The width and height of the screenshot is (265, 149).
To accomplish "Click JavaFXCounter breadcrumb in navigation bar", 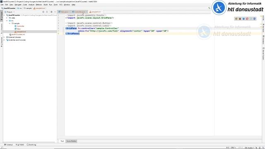I will pos(8,8).
